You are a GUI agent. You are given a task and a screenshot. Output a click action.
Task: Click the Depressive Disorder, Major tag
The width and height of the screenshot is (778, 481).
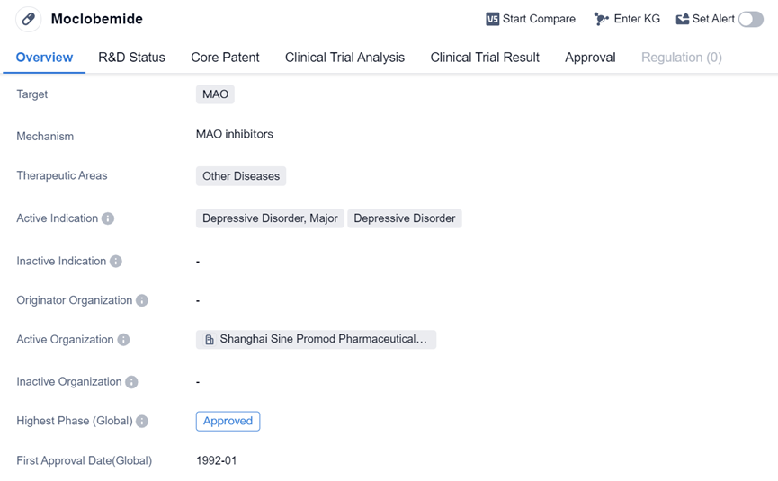(270, 218)
